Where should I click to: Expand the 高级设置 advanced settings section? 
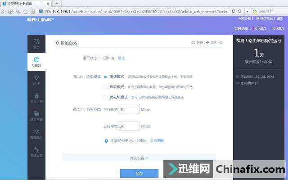139,158
